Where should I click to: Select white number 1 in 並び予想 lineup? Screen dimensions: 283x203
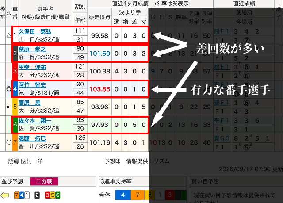click(x=27, y=195)
